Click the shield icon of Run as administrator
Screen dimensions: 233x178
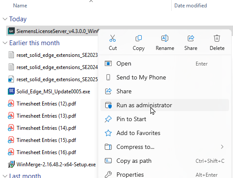108,105
